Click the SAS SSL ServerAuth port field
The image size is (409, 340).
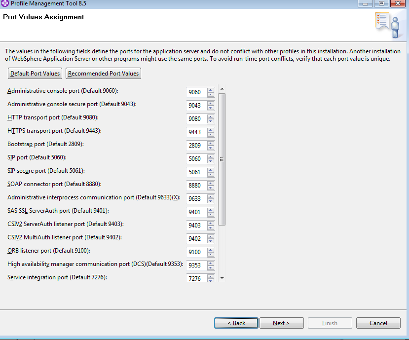coord(197,212)
